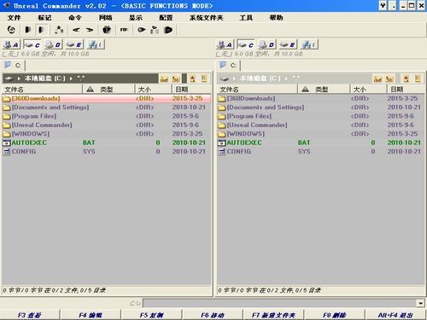Click the back arrow toolbar icon
The image size is (427, 320).
pos(76,30)
